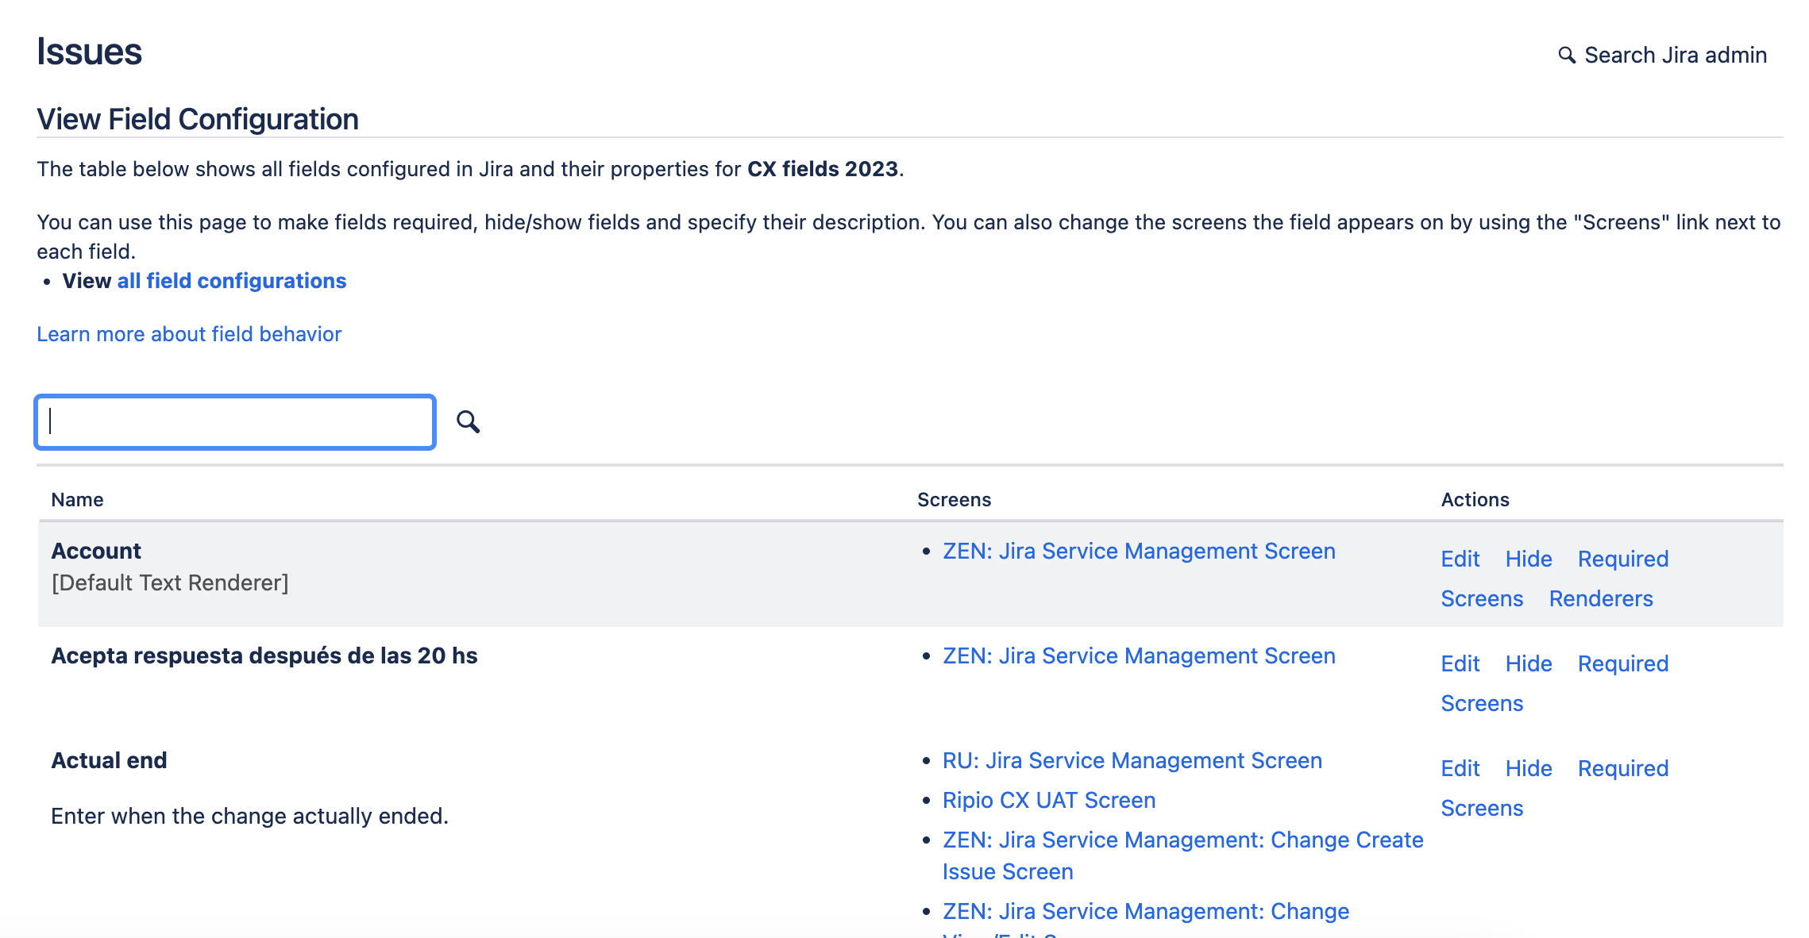Click the field filter search magnifier icon
This screenshot has width=1809, height=938.
point(468,421)
